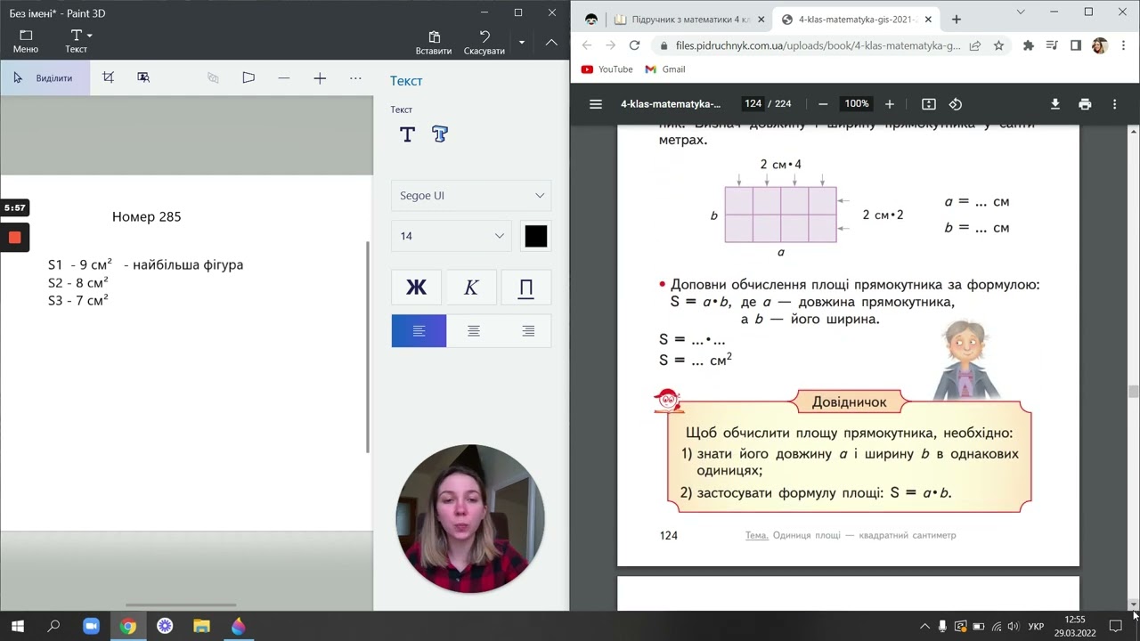Open the PDF viewer sidebar menu icon
The image size is (1140, 641).
click(x=596, y=104)
